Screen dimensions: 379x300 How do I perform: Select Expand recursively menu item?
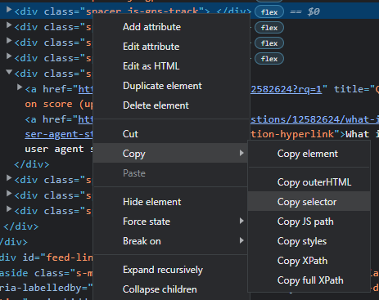pos(170,270)
